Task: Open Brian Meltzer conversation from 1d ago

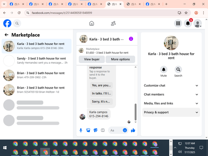Action: point(37,90)
